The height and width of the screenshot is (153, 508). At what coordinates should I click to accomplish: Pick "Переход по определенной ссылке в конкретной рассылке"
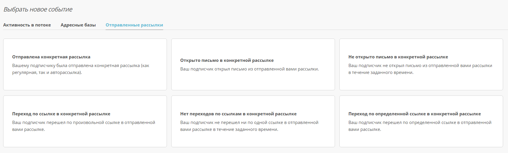pos(415,114)
